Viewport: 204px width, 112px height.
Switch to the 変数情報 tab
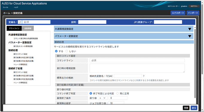coord(28,28)
